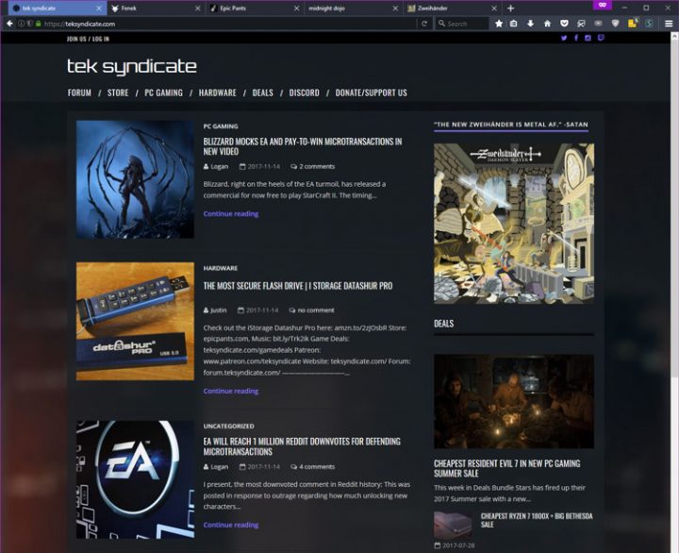Continue reading the Datashur Pro article
679x553 pixels.
(231, 391)
